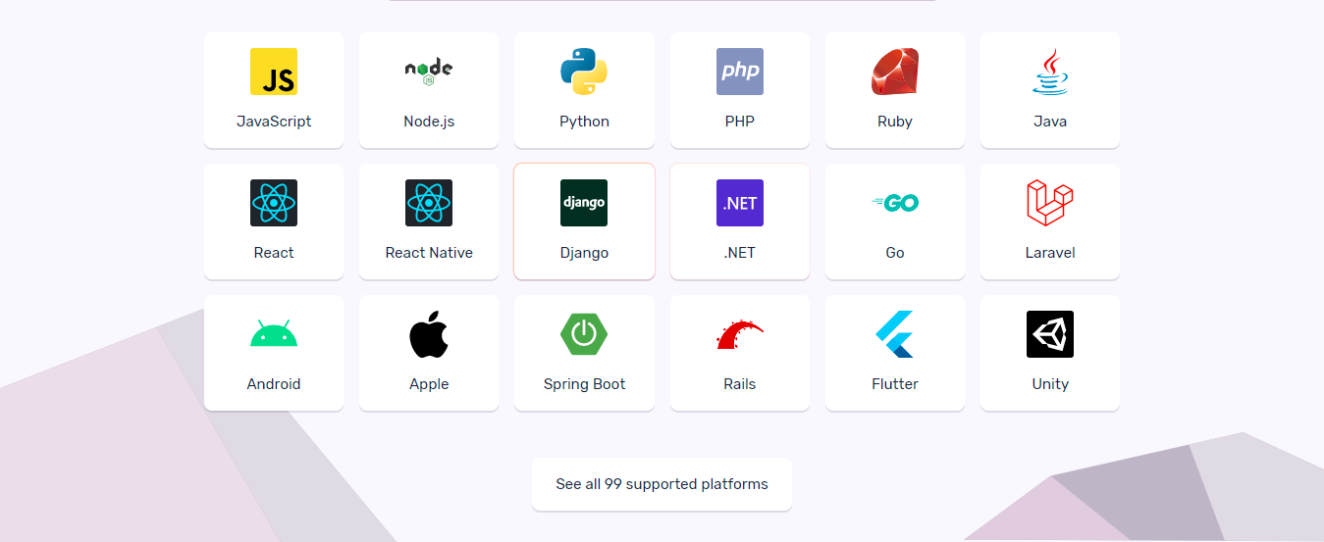This screenshot has width=1324, height=542.
Task: Click See all 99 supported platforms
Action: [662, 484]
